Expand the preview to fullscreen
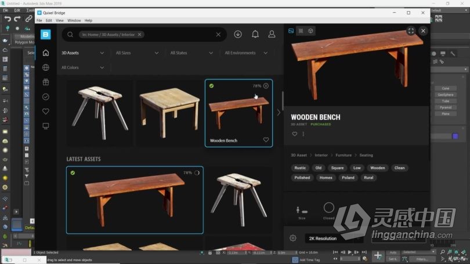Viewport: 470px width, 264px height. 411,31
